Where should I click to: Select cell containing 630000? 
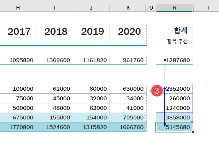click(128, 89)
